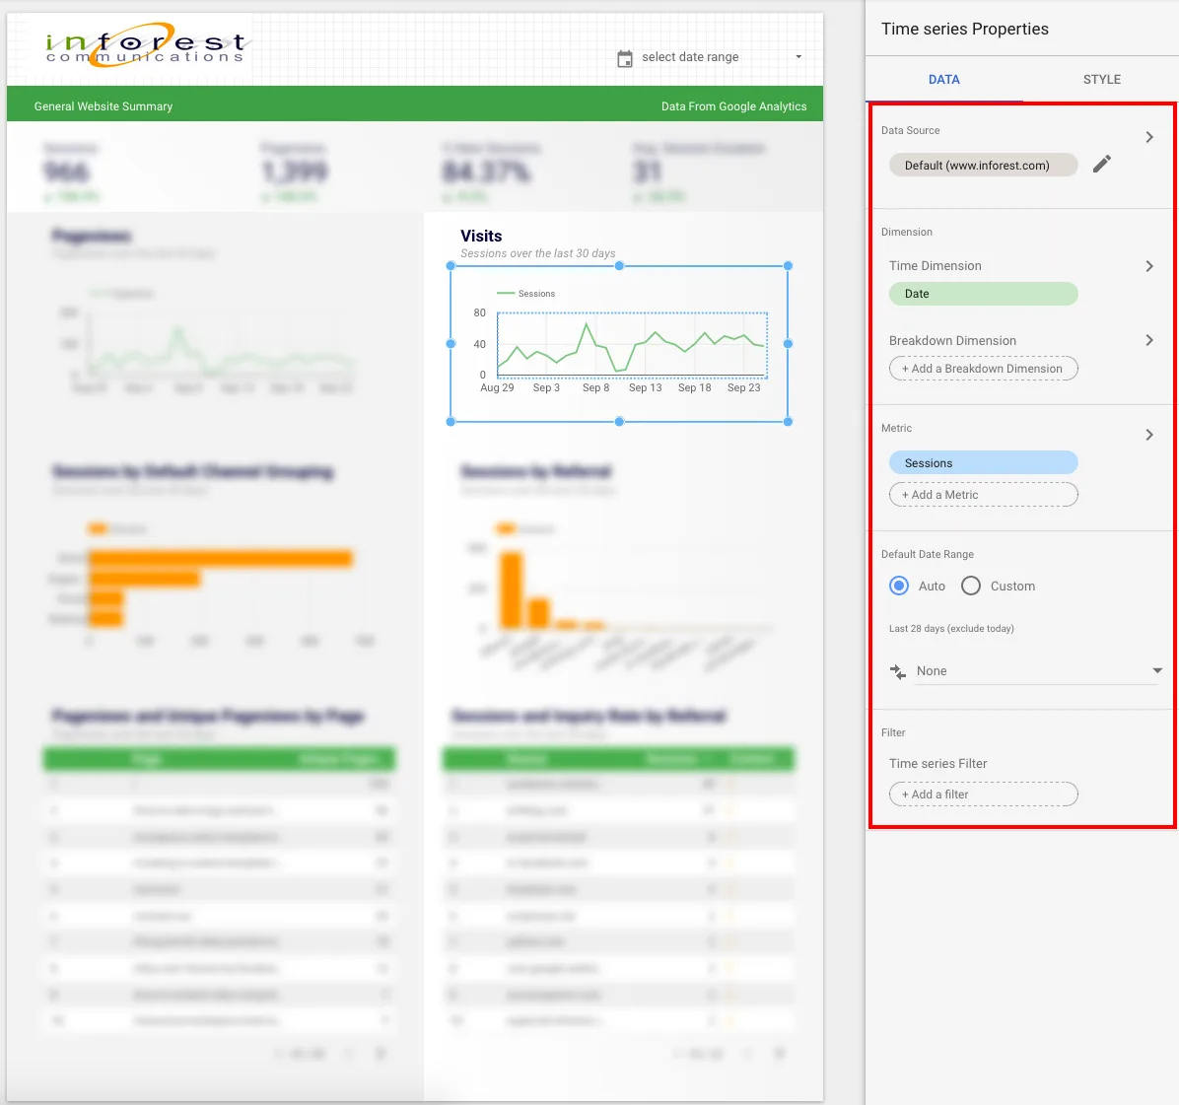
Task: Click the Time series Properties panel title
Action: click(x=965, y=29)
